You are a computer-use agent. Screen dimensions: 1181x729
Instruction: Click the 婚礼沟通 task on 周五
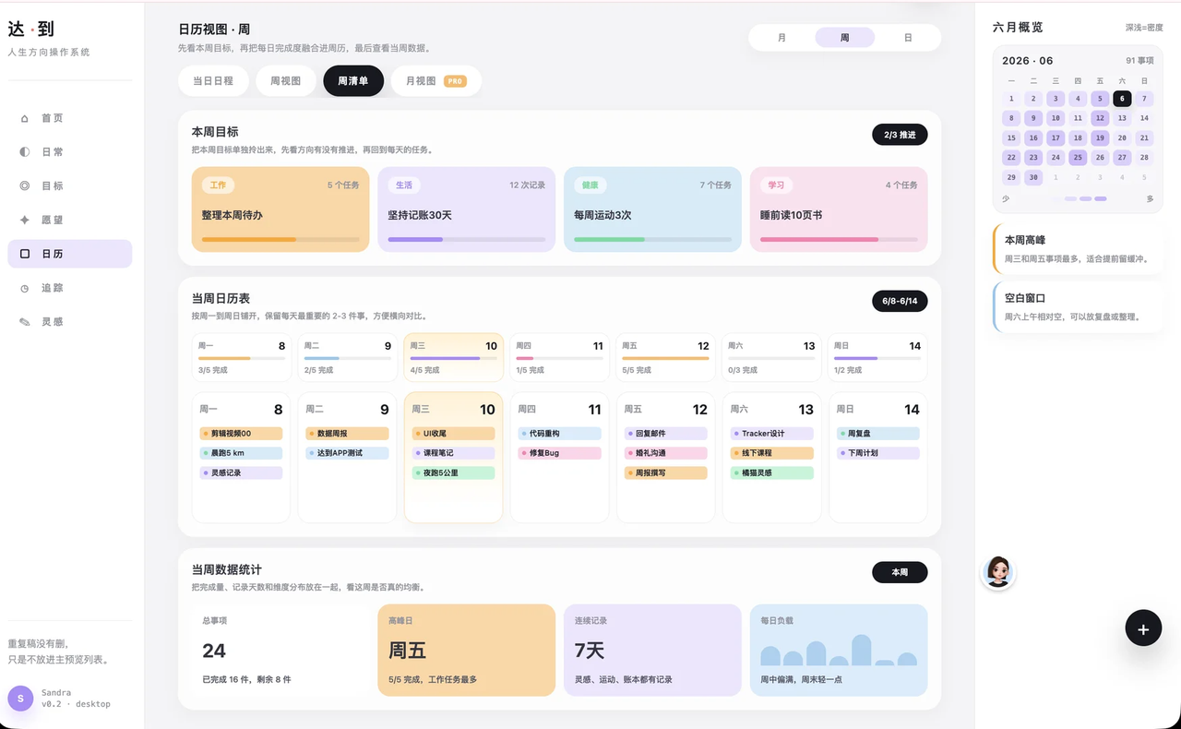[x=665, y=453]
